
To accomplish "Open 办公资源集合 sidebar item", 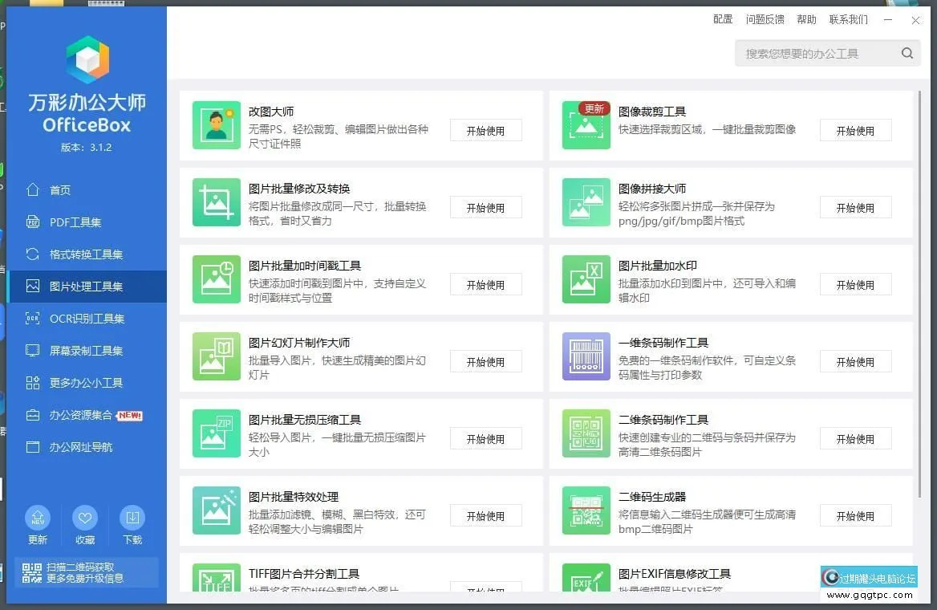I will pyautogui.click(x=80, y=415).
